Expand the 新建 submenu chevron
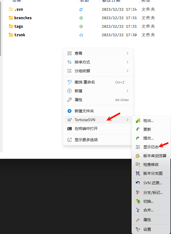 (x=127, y=91)
